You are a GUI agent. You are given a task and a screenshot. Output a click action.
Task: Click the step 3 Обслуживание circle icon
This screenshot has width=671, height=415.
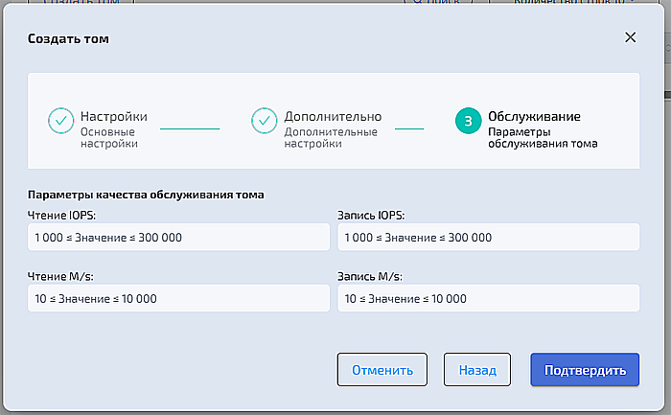(x=468, y=121)
